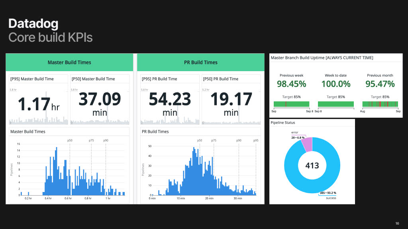
Task: Click the Previous month uptime bar
Action: (380, 104)
